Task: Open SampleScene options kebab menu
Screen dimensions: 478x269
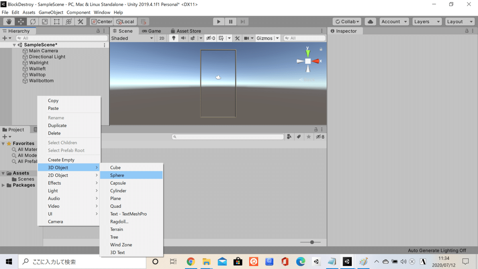Action: pos(105,45)
